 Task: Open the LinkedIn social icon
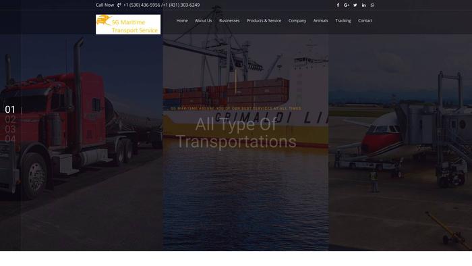point(363,5)
